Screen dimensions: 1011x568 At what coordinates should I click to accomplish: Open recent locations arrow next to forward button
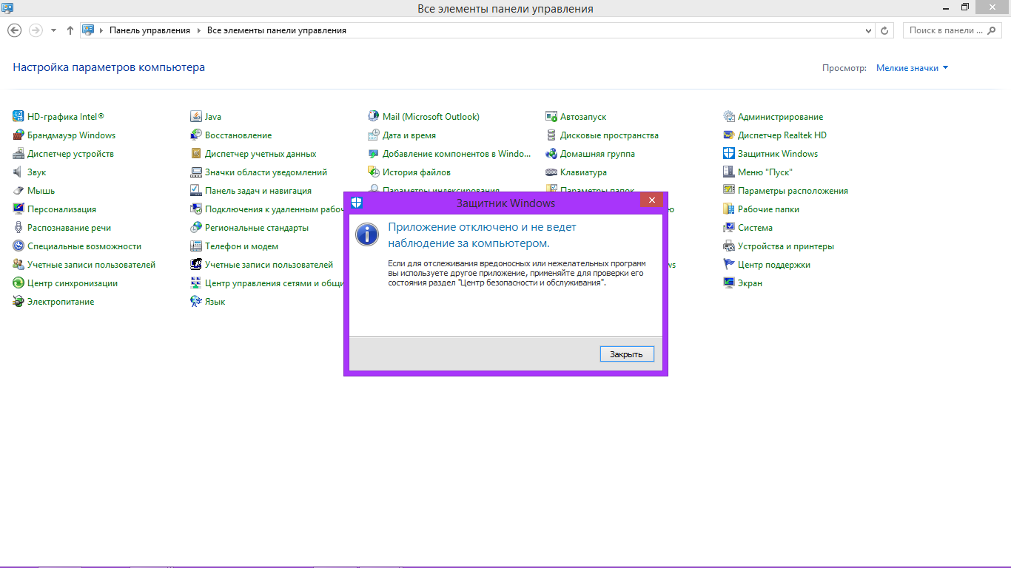53,30
